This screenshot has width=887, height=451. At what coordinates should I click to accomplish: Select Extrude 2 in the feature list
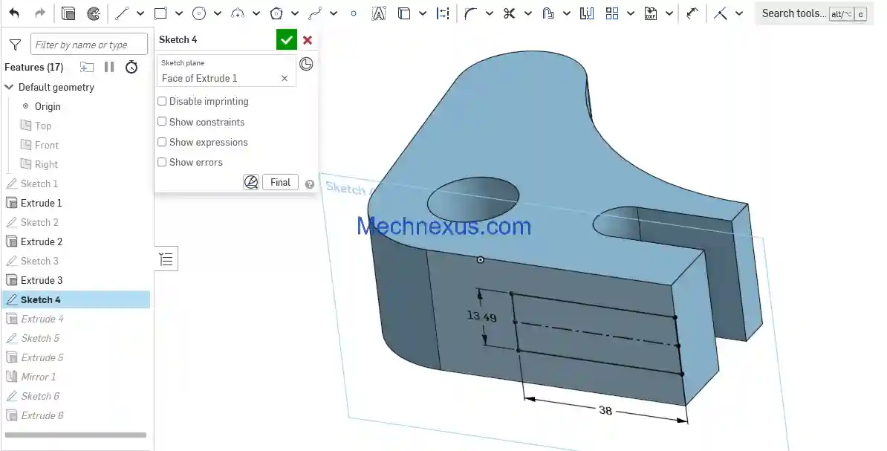tap(42, 241)
